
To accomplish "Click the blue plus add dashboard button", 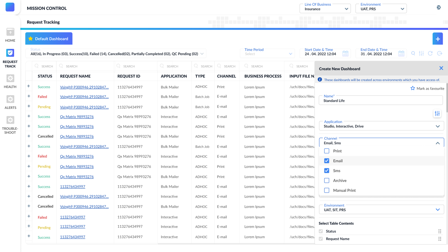I will point(438,39).
